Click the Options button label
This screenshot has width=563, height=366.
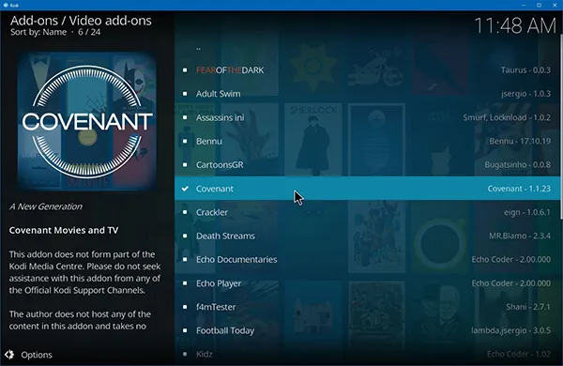point(37,355)
